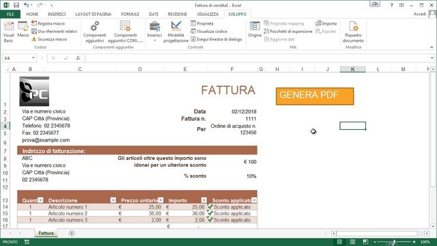Switch to the DATI tab
This screenshot has width=437, height=246.
pyautogui.click(x=154, y=14)
